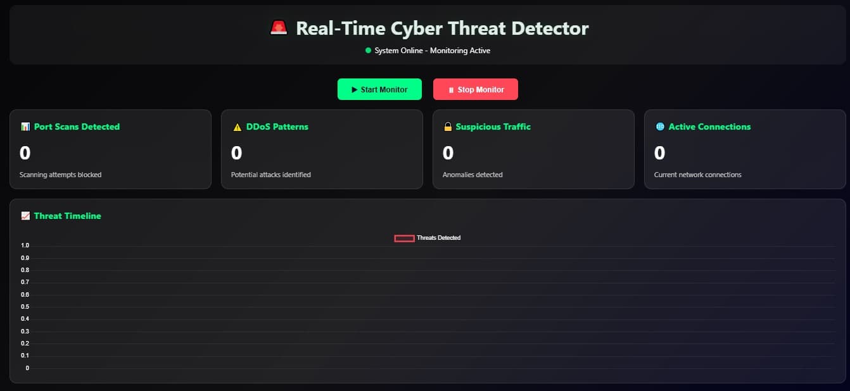Image resolution: width=850 pixels, height=391 pixels.
Task: Click the red legend box above the chart
Action: click(403, 237)
